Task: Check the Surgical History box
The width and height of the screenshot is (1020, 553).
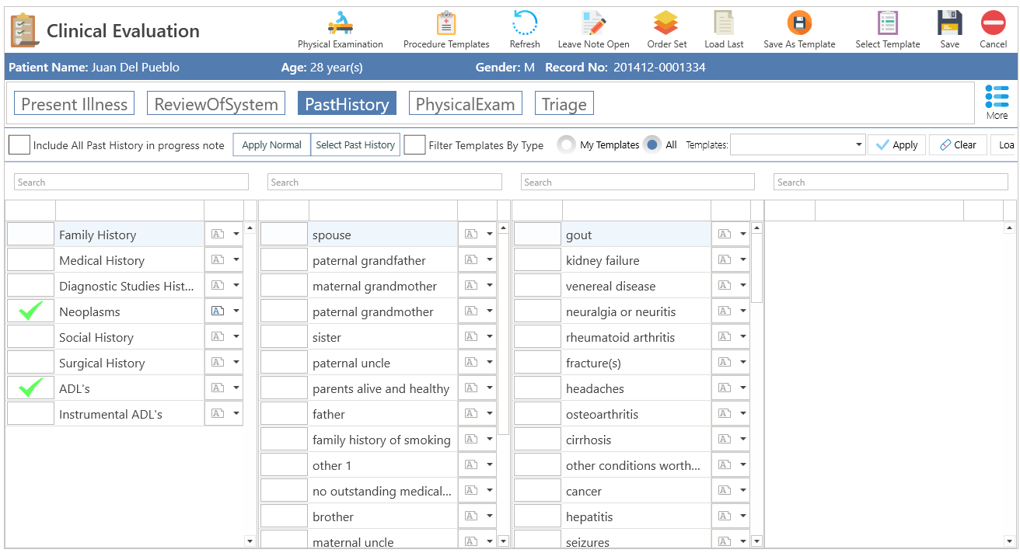Action: (30, 363)
